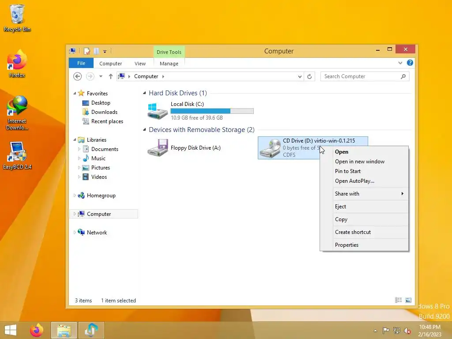Open the Manage Drive Tools tab
Viewport: 452px width, 339px height.
169,64
